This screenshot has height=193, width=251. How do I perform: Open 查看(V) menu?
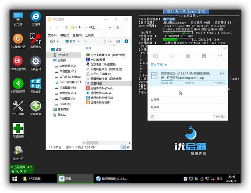coord(77,35)
